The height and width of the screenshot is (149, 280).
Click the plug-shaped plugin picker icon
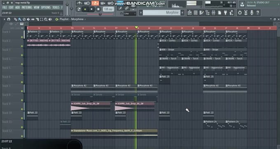click(x=226, y=13)
